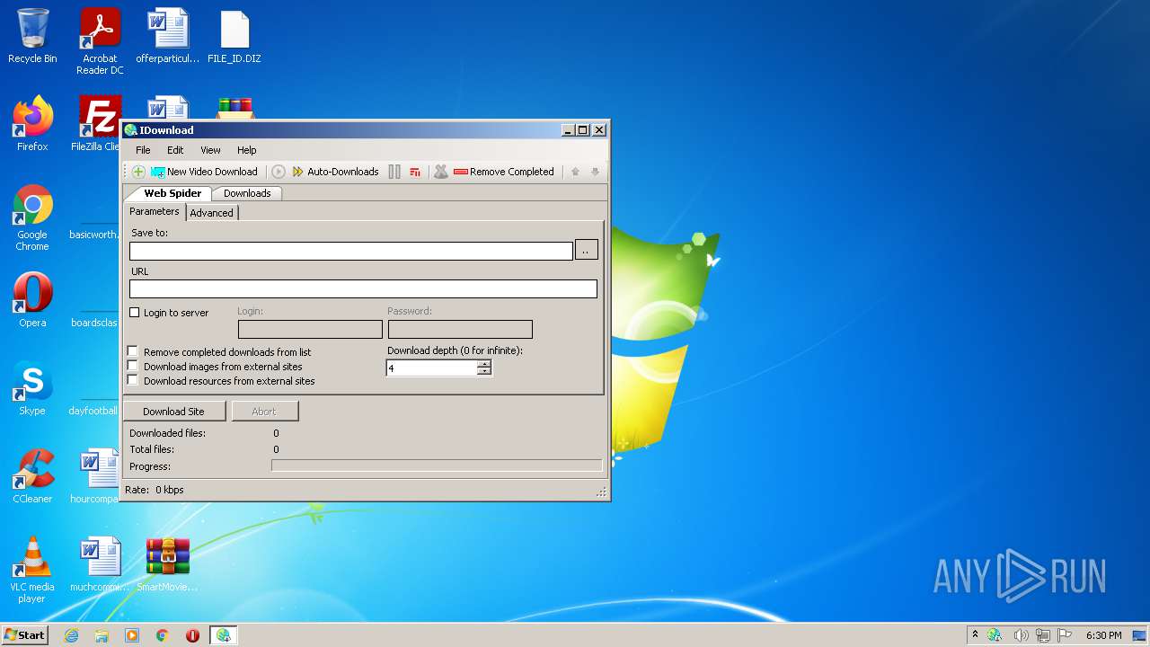Click the Download Site button
The image size is (1150, 647).
[173, 412]
